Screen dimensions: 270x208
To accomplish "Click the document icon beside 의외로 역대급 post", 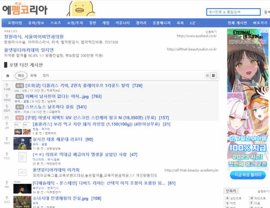I will tap(22, 157).
